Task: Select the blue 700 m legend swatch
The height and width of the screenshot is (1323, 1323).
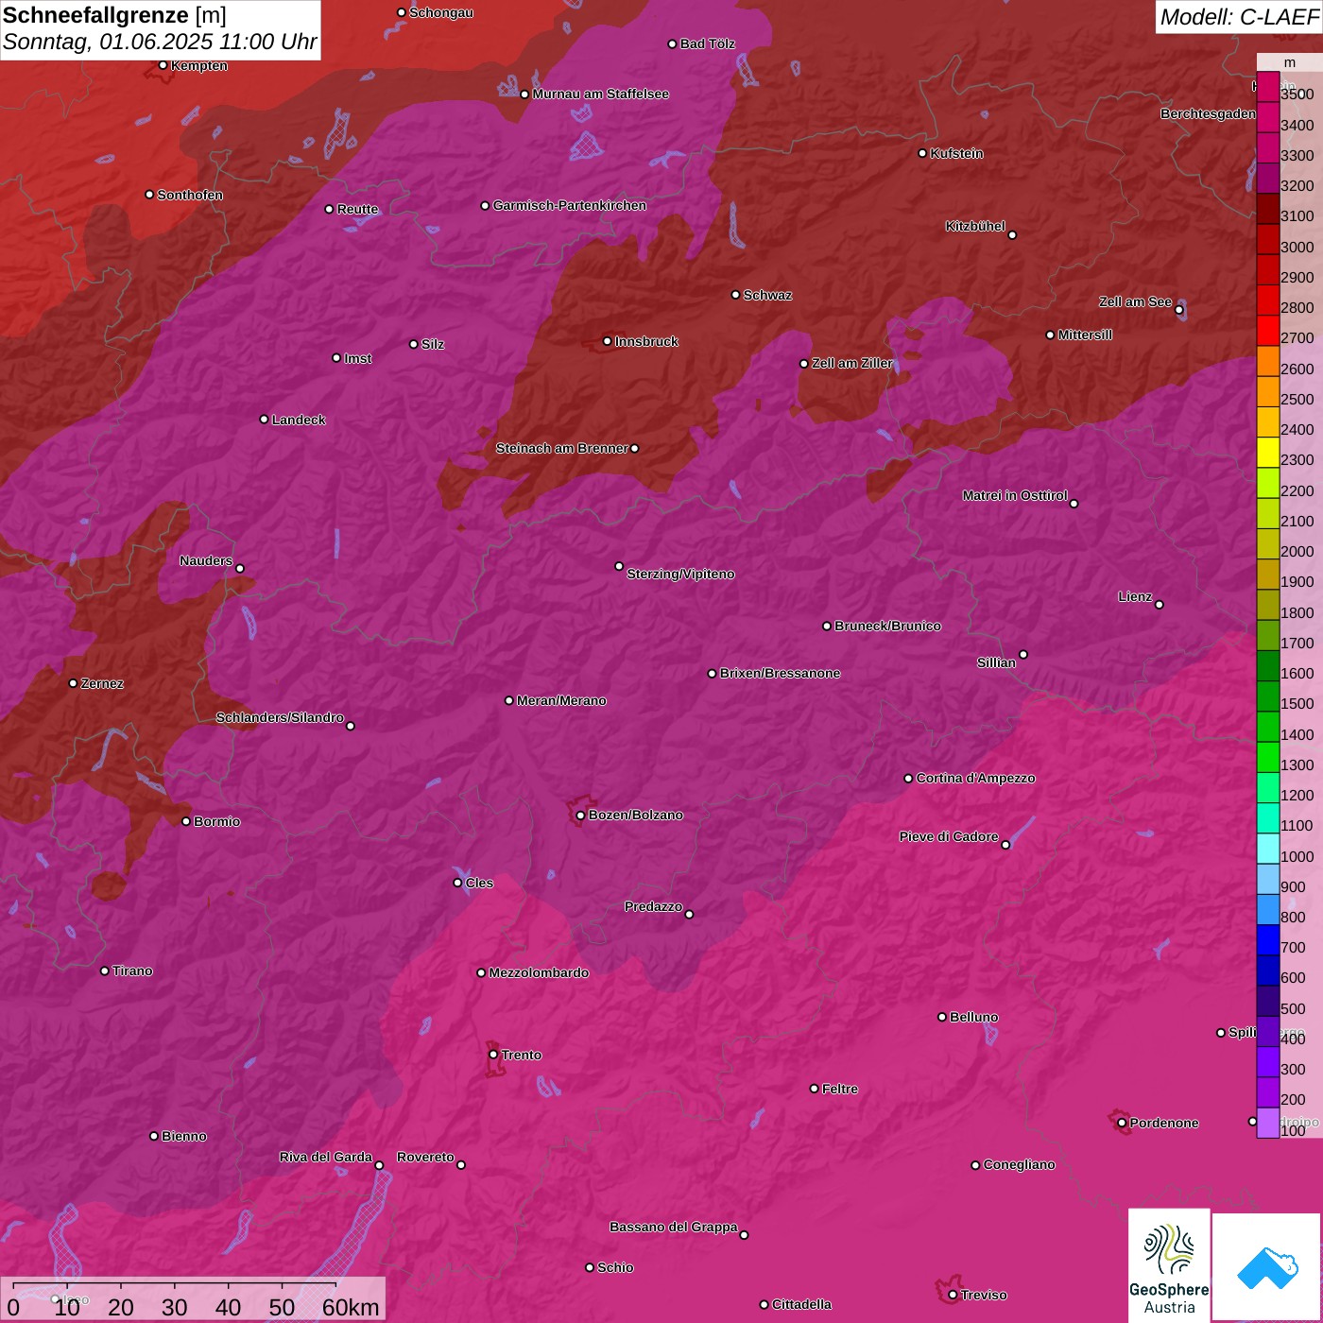Action: (x=1267, y=940)
